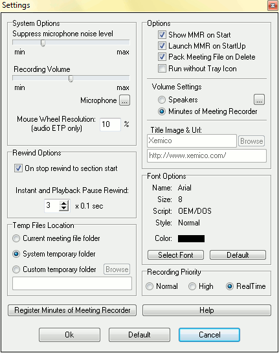Viewport: 279px width, 353px height.
Task: Click Mouse Wheel Resolution percent field
Action: click(x=110, y=124)
